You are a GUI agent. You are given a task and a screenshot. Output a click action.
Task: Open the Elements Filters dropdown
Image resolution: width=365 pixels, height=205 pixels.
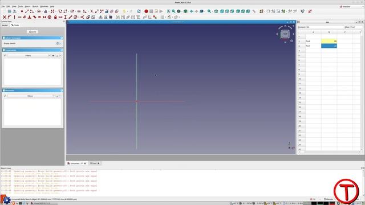tap(31, 96)
